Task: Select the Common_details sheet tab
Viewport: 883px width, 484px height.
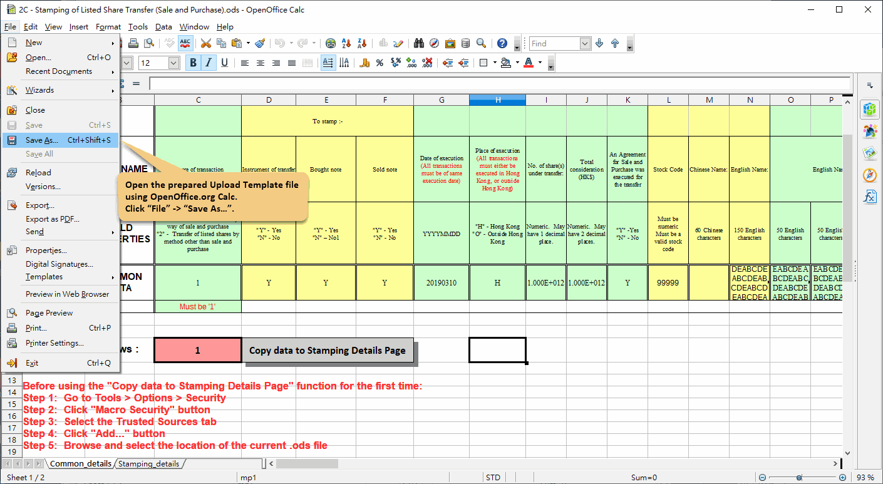Action: point(81,464)
